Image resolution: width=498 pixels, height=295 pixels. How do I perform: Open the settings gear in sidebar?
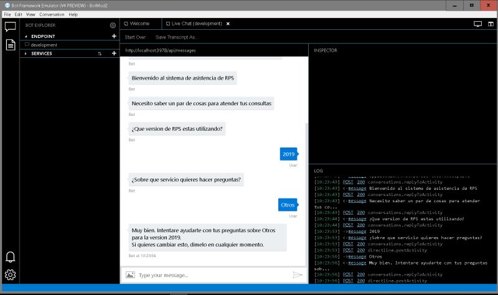10,274
